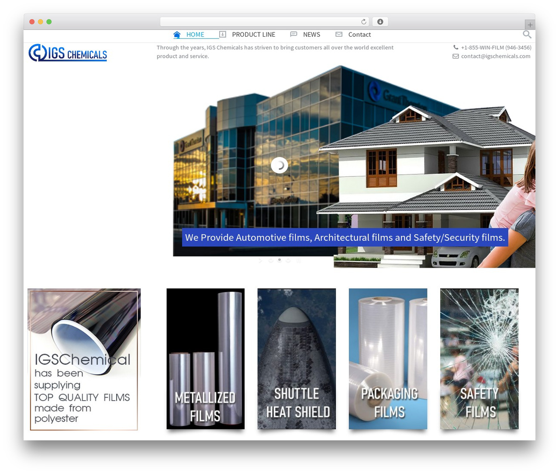The width and height of the screenshot is (559, 474).
Task: Click the IGSChemical top quality films banner
Action: click(x=84, y=359)
